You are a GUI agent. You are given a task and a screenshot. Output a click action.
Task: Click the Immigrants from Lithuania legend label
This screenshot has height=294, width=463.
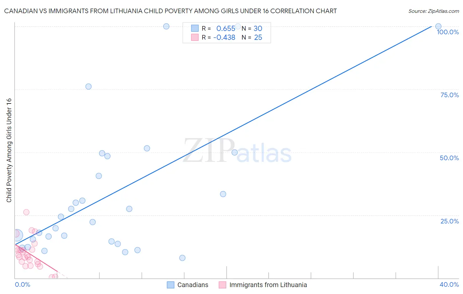click(268, 285)
